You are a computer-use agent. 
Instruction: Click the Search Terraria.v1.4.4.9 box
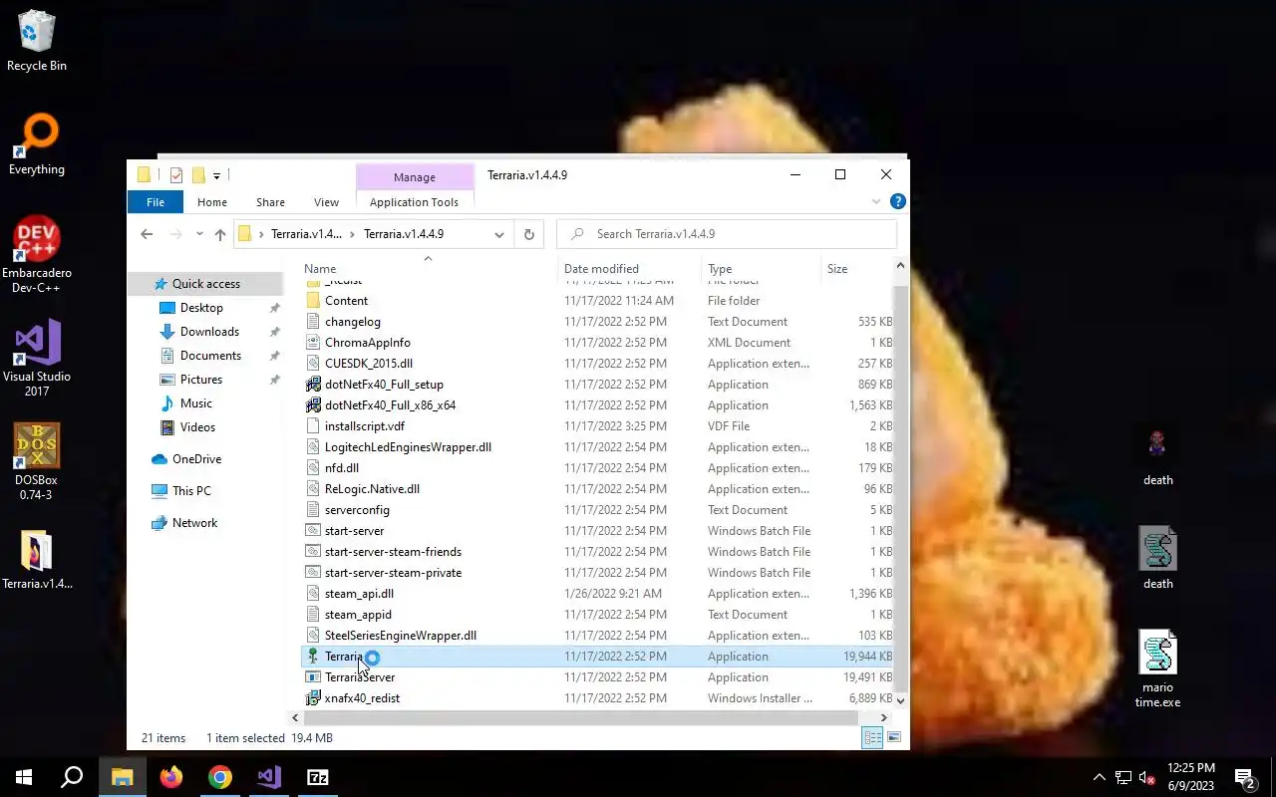pos(727,234)
